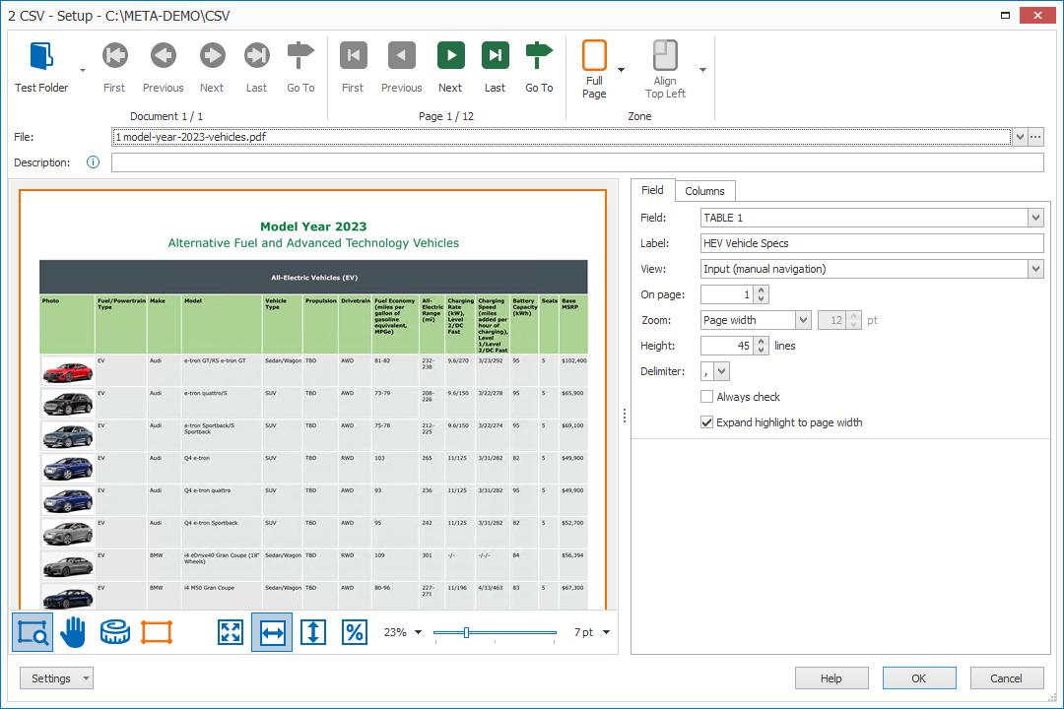
Task: Open the Full Page dropdown arrow
Action: coord(621,70)
